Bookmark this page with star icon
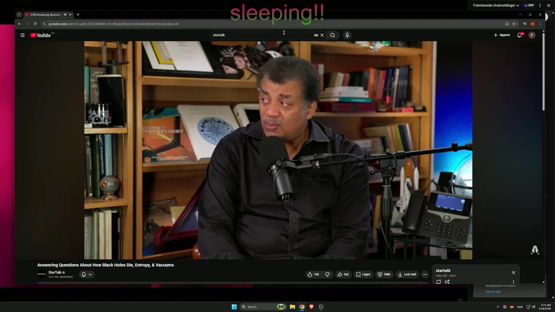Screen dimensions: 555x312 514,24
